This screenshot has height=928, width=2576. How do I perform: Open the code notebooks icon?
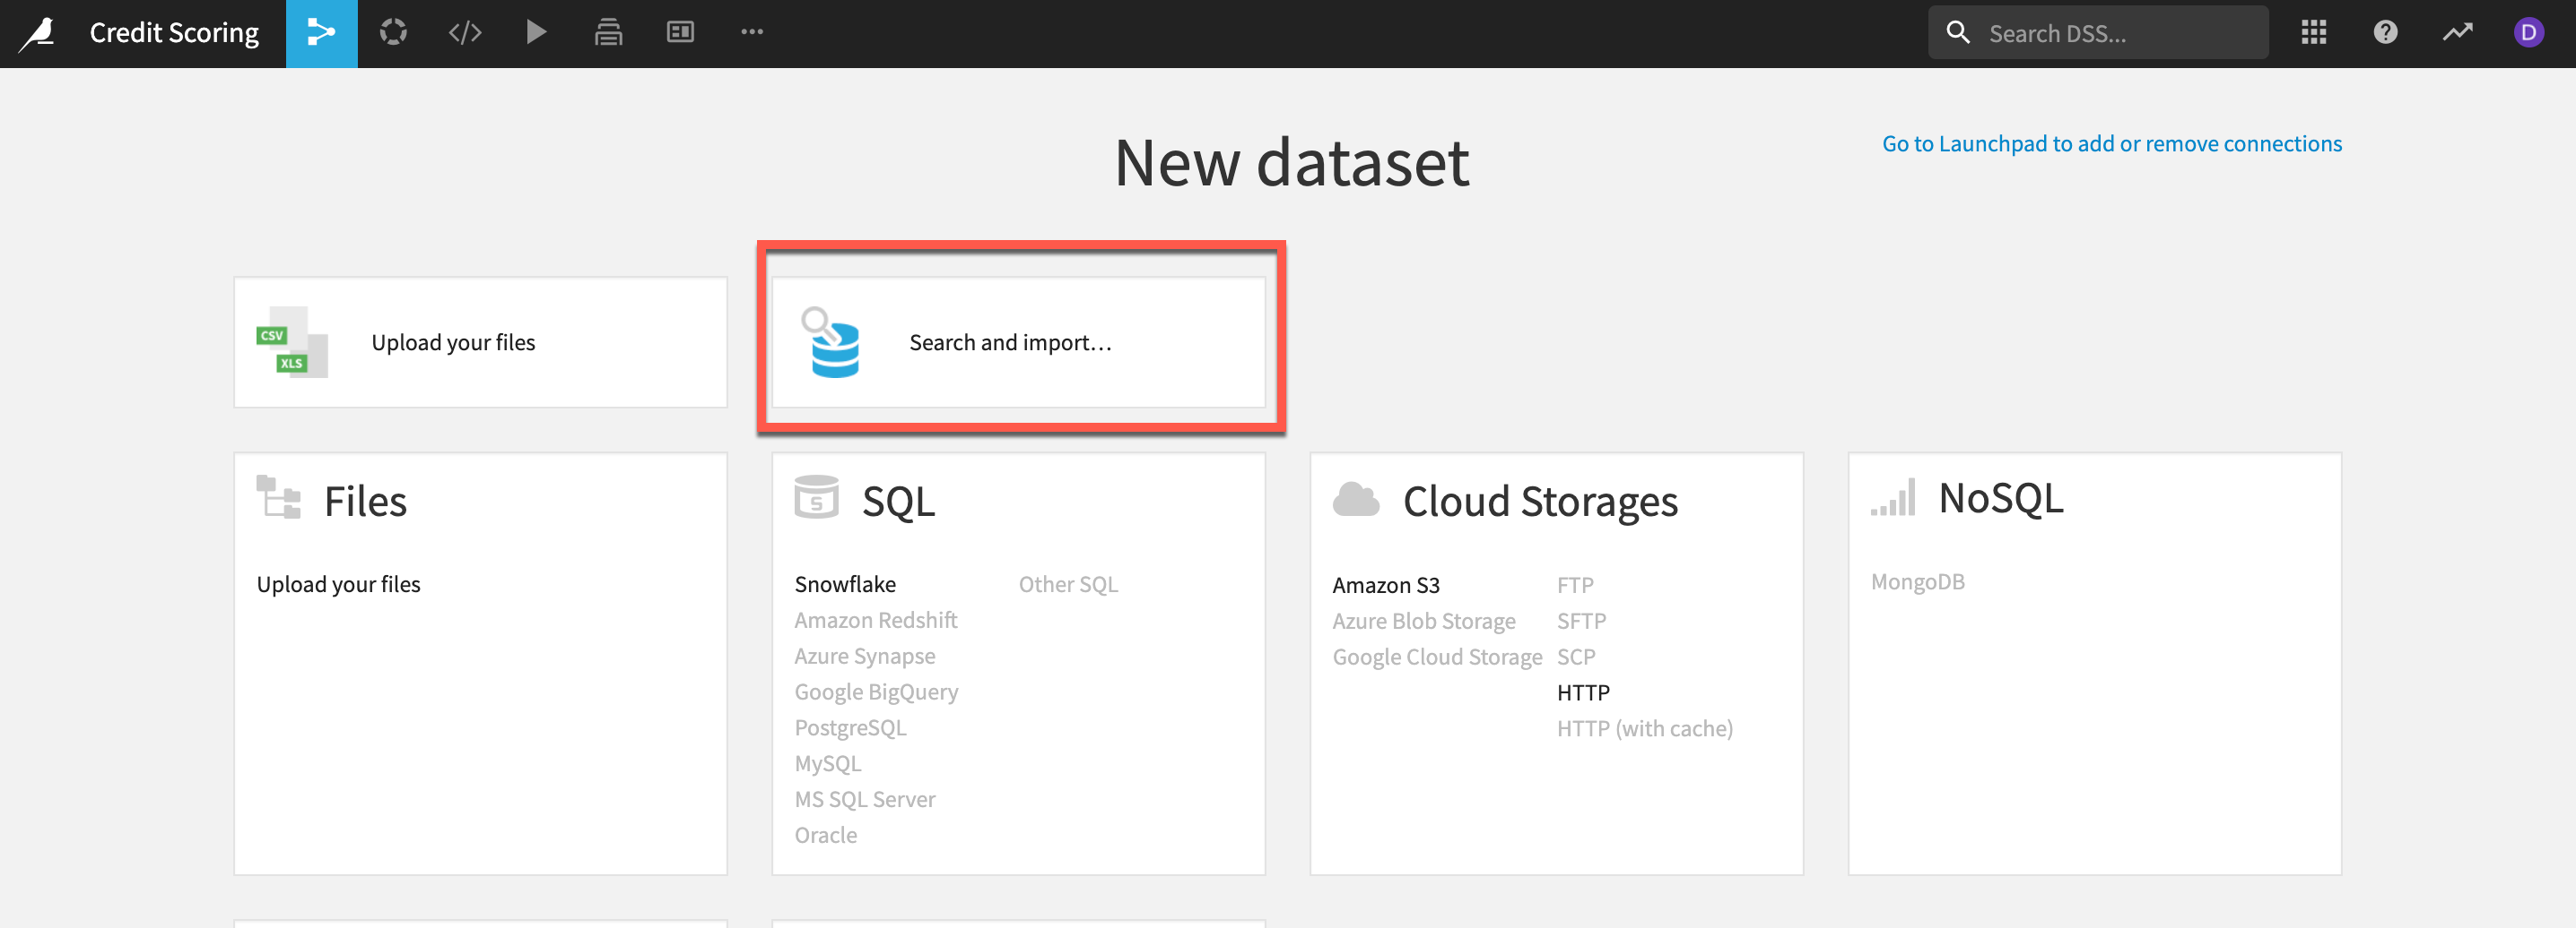pos(465,33)
